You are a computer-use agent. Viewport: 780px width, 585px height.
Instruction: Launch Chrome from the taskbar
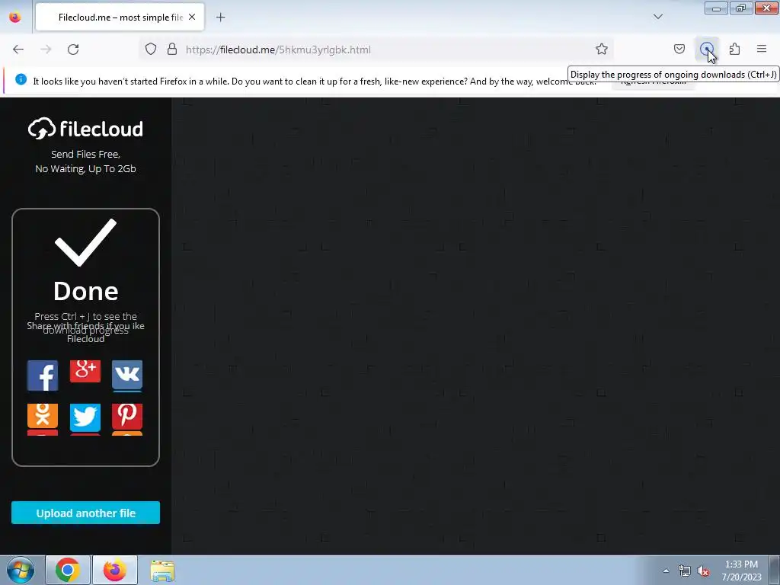[x=68, y=570]
